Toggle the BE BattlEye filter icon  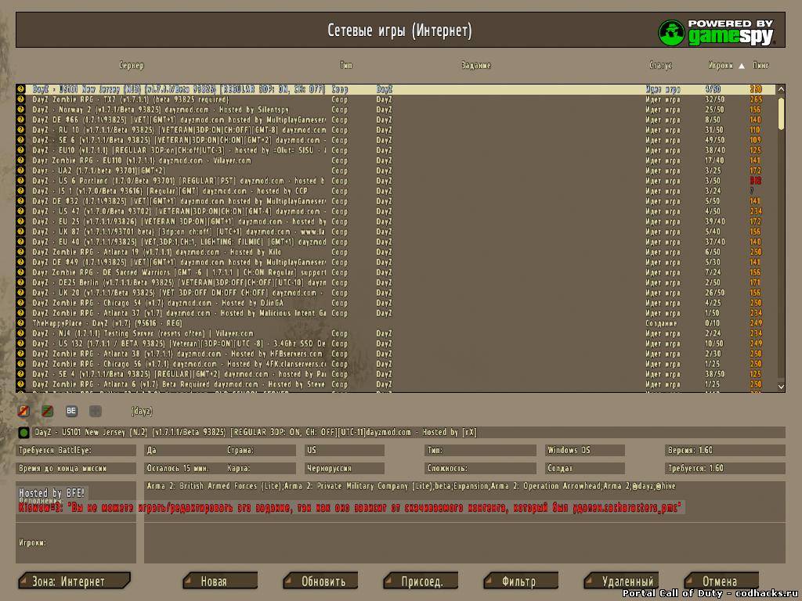point(71,411)
